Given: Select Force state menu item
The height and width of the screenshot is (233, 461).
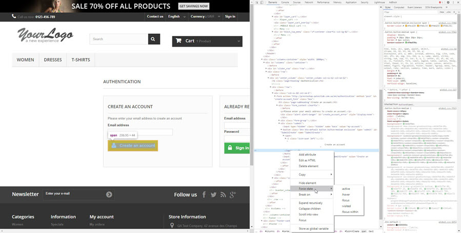Looking at the screenshot, I should click(312, 188).
